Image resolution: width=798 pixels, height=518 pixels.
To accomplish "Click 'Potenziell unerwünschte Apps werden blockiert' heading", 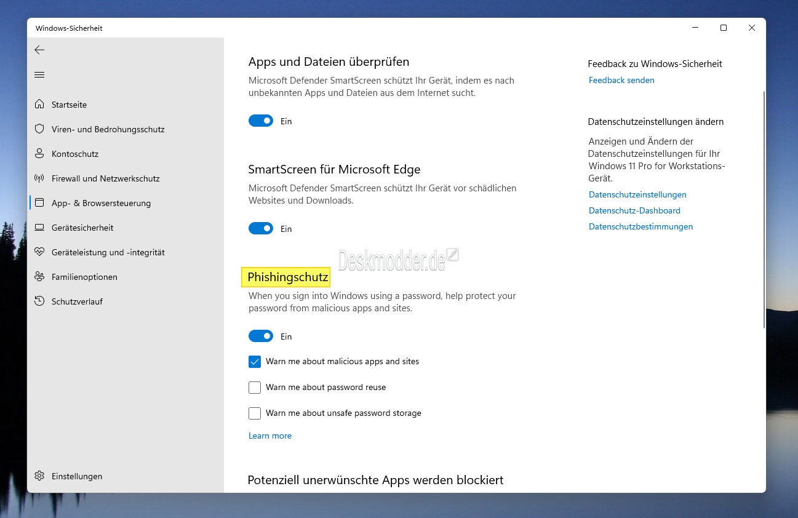I will point(375,480).
